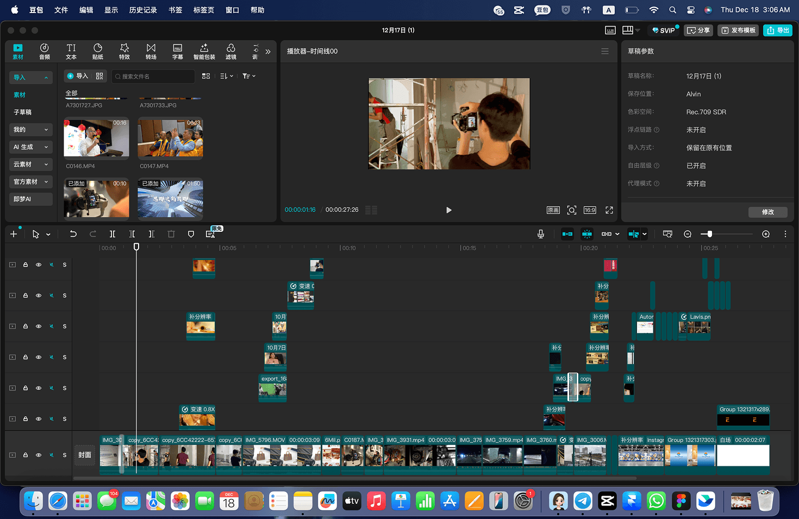Open the 转场 (Transitions) tab
Screen dimensions: 799x519
point(151,52)
